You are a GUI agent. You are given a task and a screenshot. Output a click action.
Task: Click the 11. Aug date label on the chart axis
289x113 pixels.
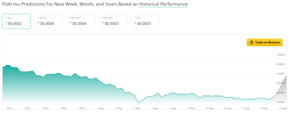click(x=191, y=108)
